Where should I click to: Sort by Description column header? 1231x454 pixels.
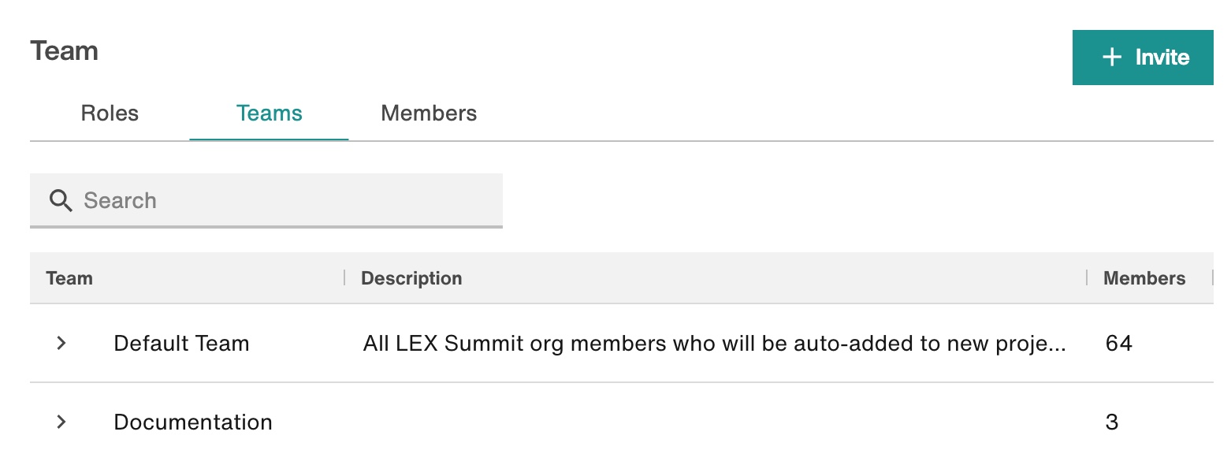[411, 278]
